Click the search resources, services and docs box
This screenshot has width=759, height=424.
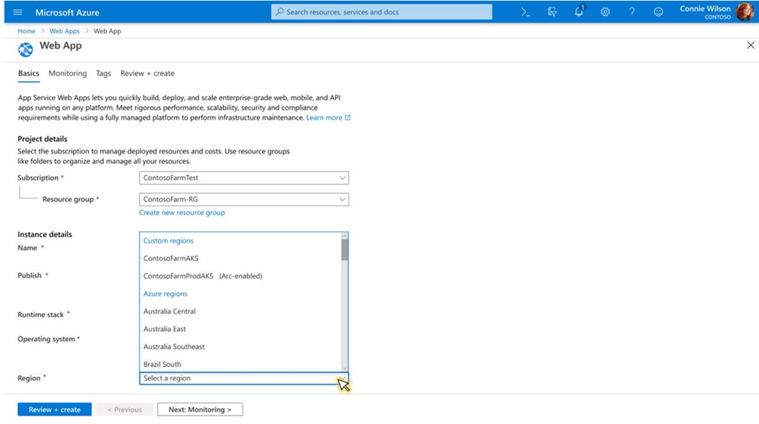tap(381, 12)
